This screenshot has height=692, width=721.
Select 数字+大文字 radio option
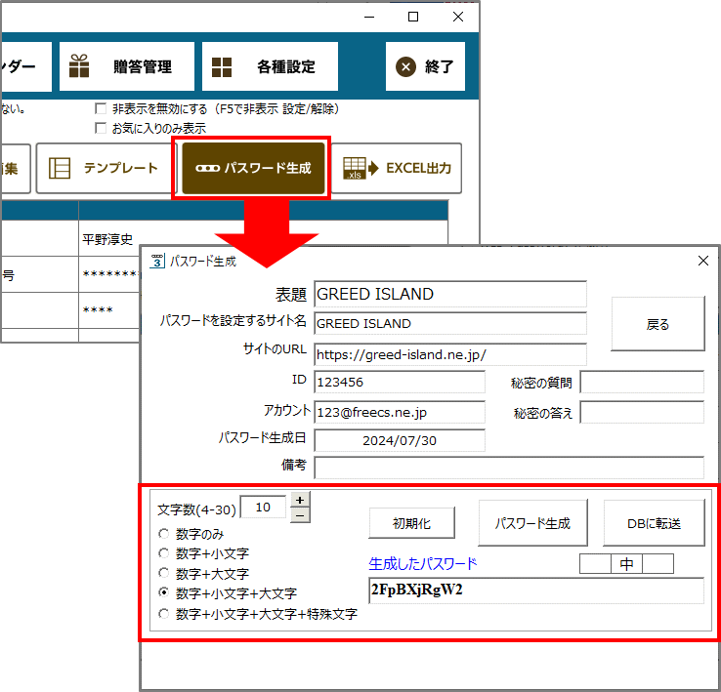pos(163,573)
